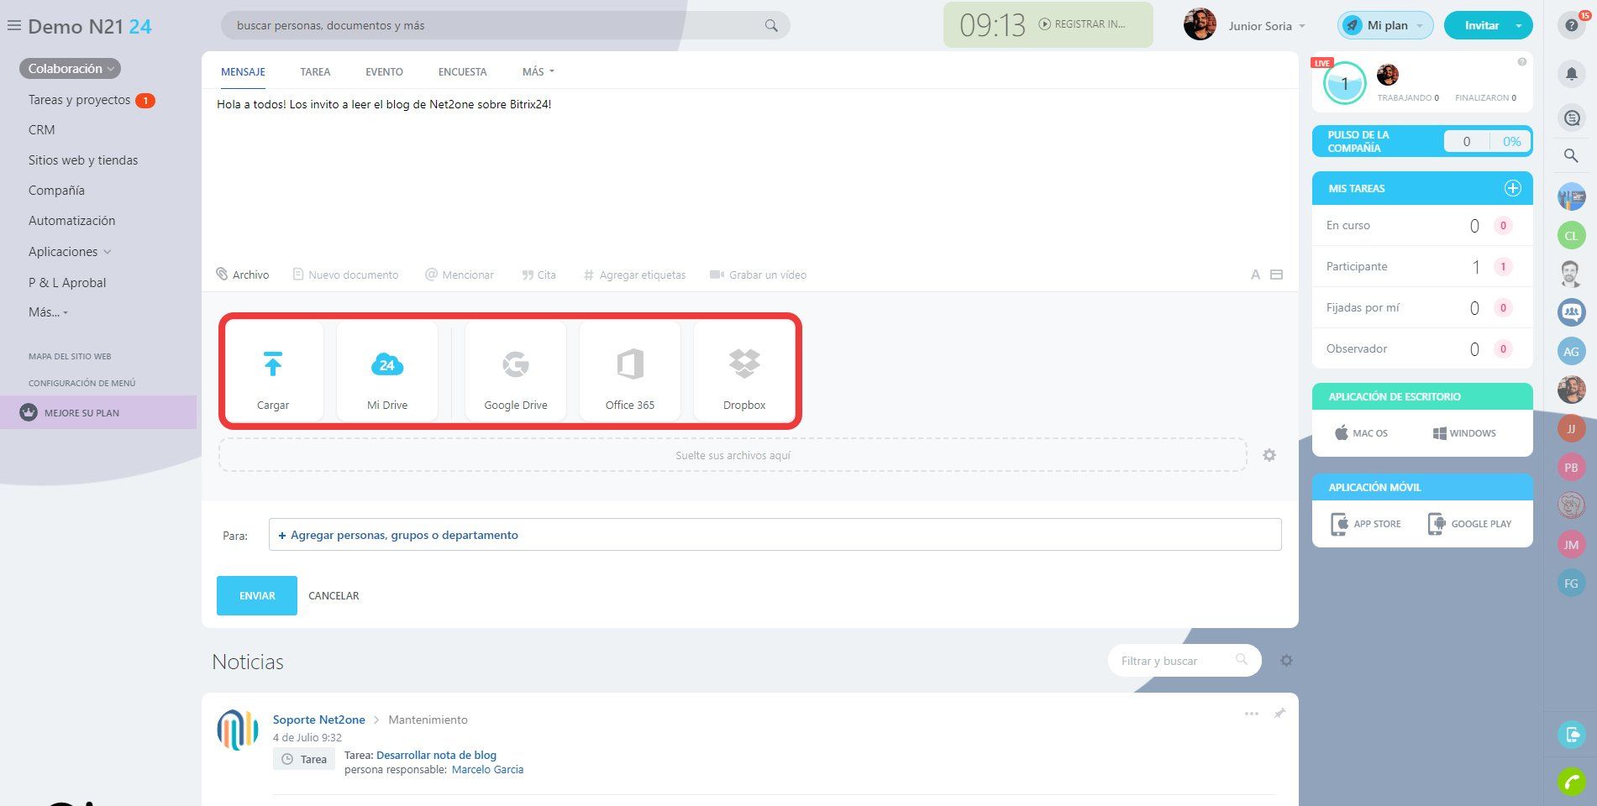Switch to the TAREA tab
This screenshot has height=806, width=1597.
pos(315,71)
